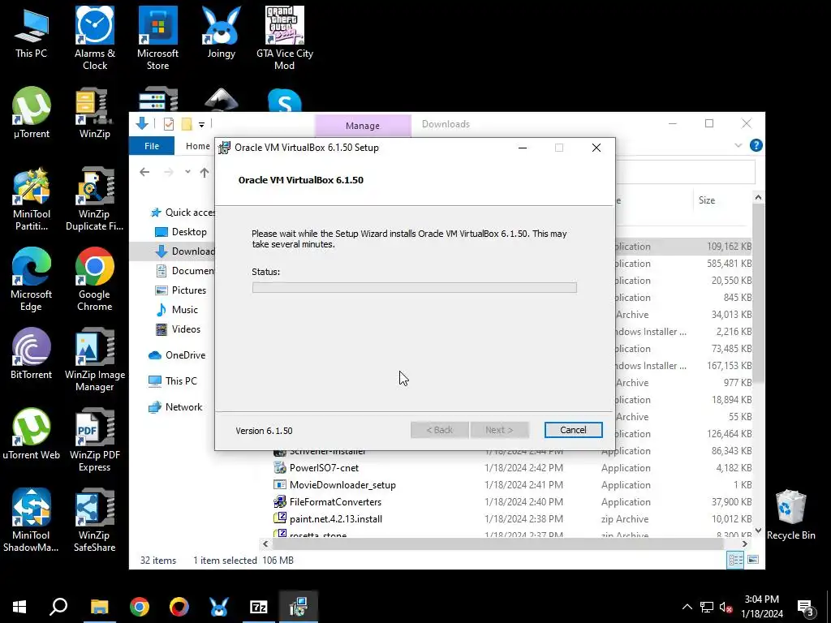Open WinZip Duplicate File Finder shortcut
The width and height of the screenshot is (831, 623).
(x=94, y=200)
